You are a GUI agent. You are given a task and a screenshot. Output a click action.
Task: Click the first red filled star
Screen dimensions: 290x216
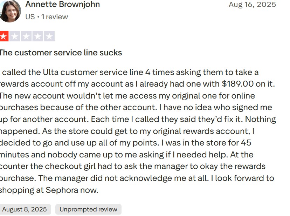click(4, 36)
